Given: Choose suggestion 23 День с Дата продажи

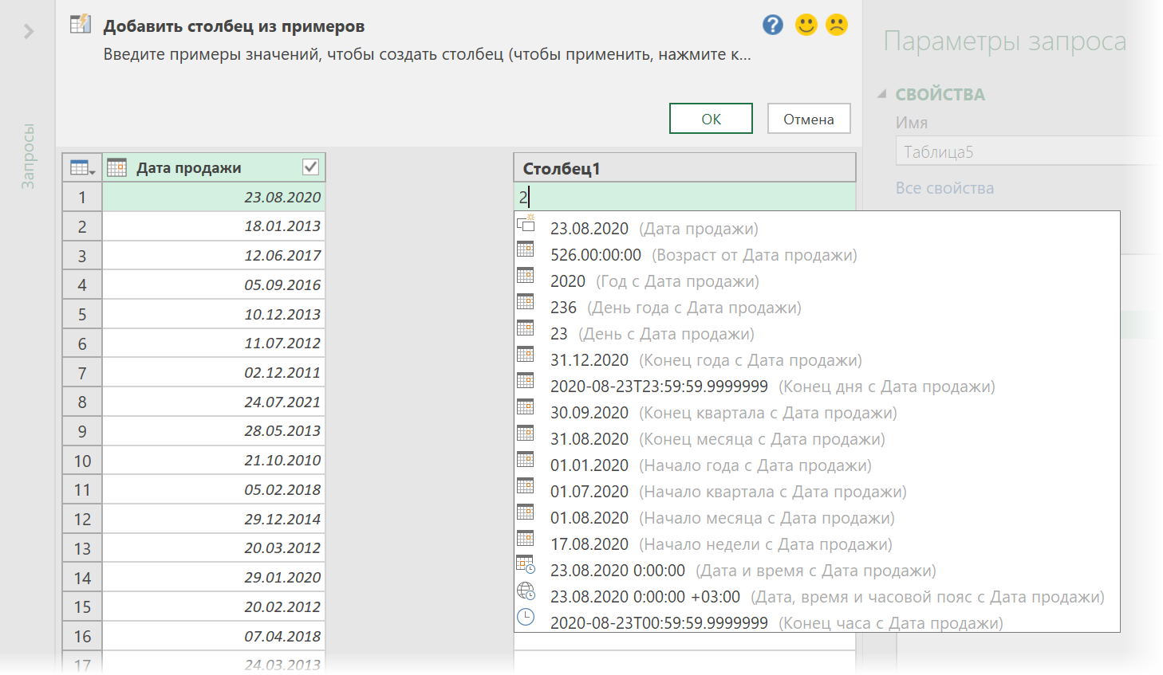Looking at the screenshot, I should point(817,334).
